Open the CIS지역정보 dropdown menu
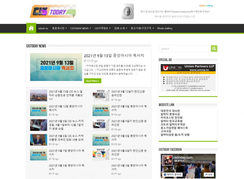The height and width of the screenshot is (179, 244). [103, 28]
